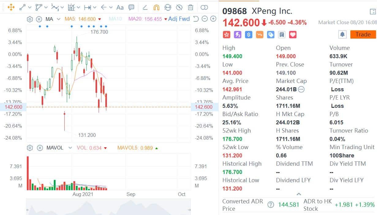Click the 142.600 current price label on left axis
This screenshot has height=215, width=377.
(13, 107)
